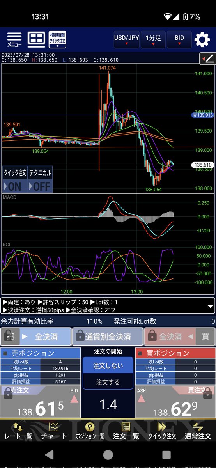Open the レート一覧 tab
The height and width of the screenshot is (468, 216).
(x=18, y=431)
